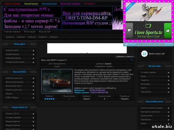Viewport: 174px width, 130px height.
Task: Click the HOMEPAGE ERSTELLEN button
Action: [x=149, y=44]
